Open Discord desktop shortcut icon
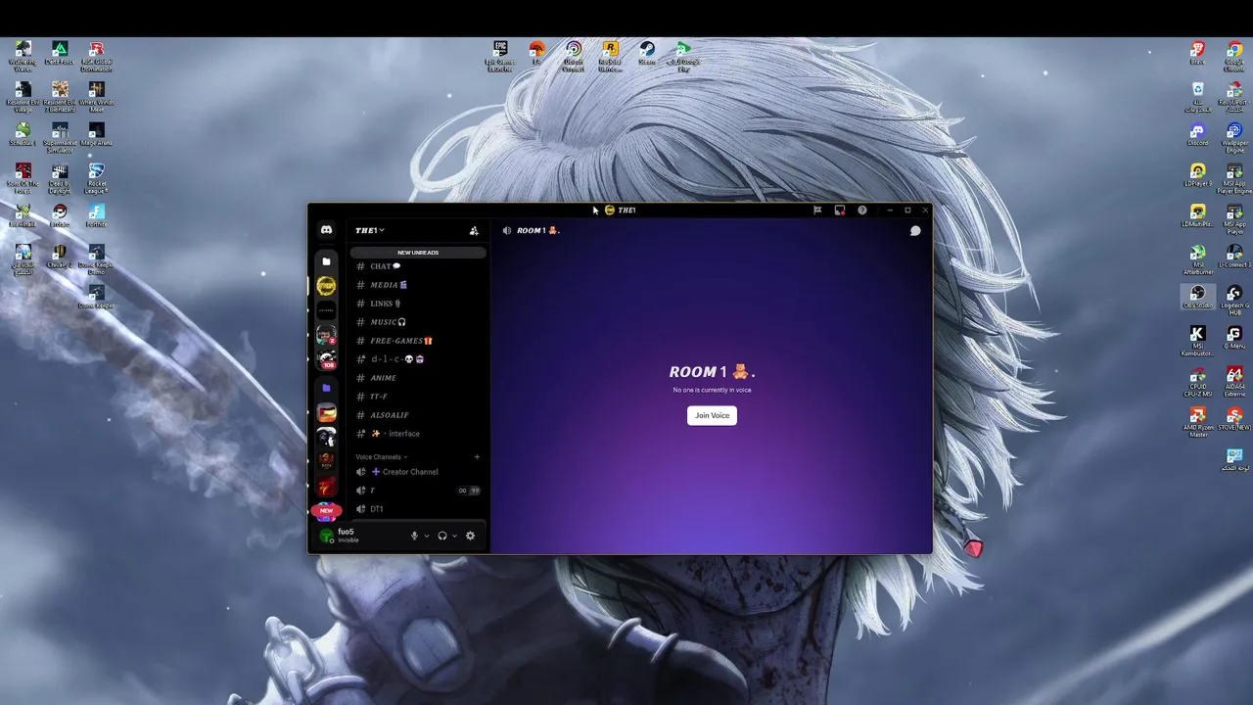1253x705 pixels. [1197, 134]
